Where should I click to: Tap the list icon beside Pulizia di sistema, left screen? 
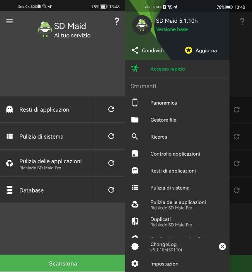click(10, 136)
